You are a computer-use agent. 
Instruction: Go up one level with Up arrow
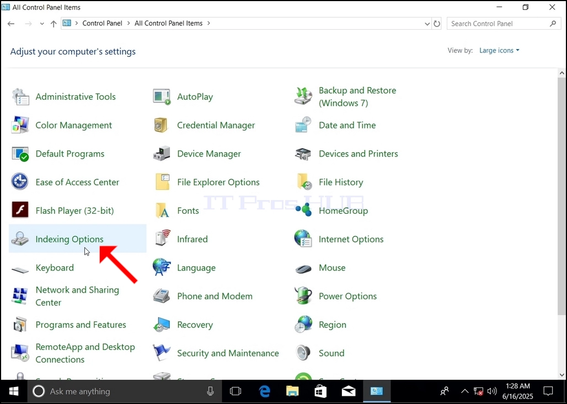point(54,24)
